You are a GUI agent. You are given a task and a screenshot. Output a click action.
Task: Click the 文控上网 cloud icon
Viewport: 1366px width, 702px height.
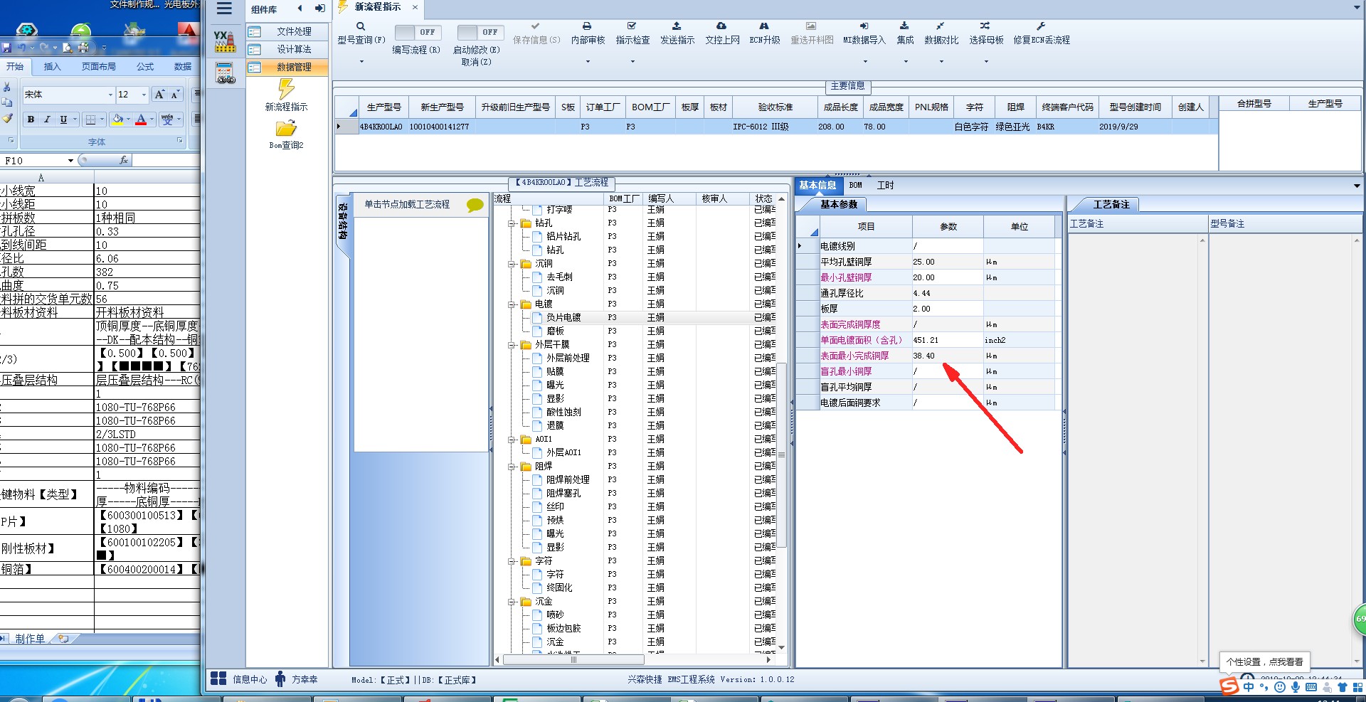pos(721,26)
